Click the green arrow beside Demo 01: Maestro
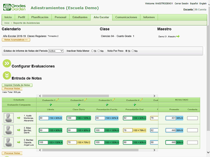The height and width of the screenshot is (157, 210). point(178,36)
